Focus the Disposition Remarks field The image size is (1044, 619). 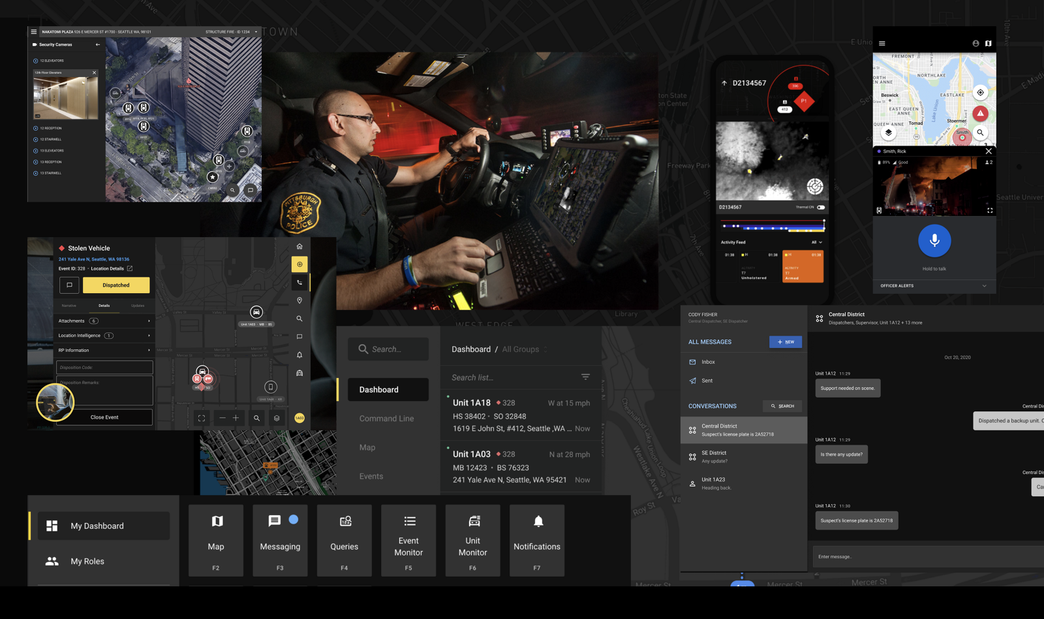(x=104, y=390)
